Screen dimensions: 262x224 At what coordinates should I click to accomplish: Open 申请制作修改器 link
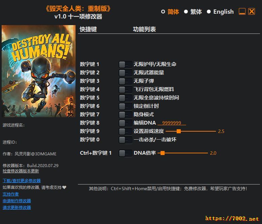click(17, 201)
